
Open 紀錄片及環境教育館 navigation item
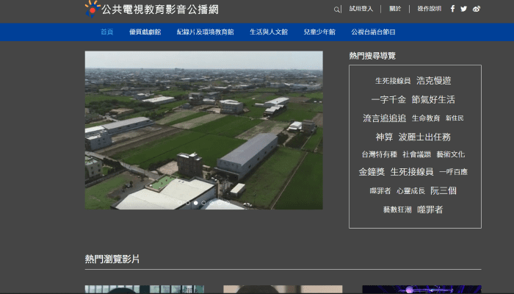coord(205,32)
